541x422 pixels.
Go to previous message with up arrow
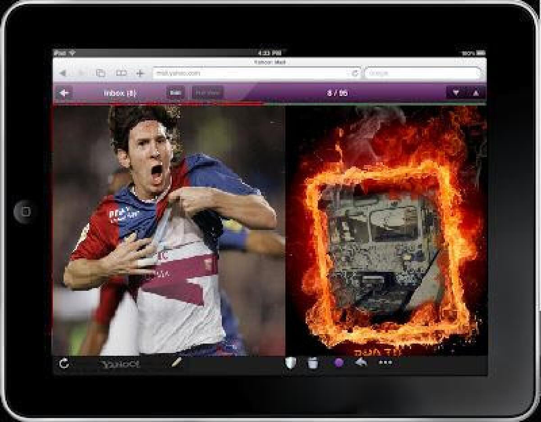(476, 93)
